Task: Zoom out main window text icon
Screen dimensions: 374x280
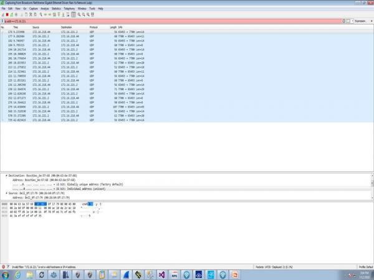Action: point(84,14)
